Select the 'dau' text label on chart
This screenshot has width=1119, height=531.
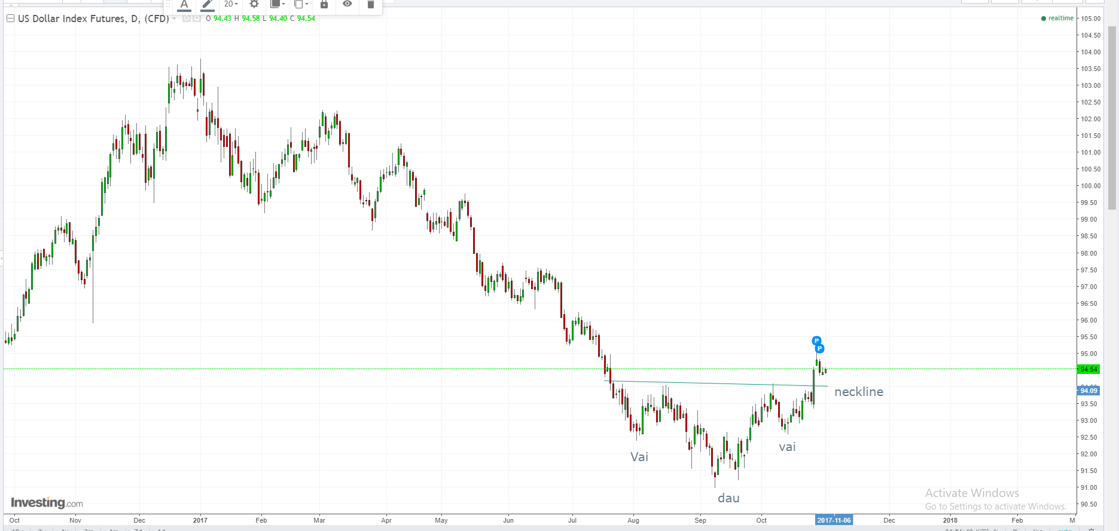728,498
